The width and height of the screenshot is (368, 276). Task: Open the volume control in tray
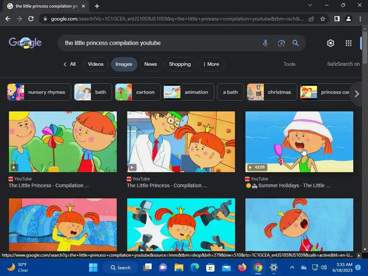pyautogui.click(x=324, y=267)
